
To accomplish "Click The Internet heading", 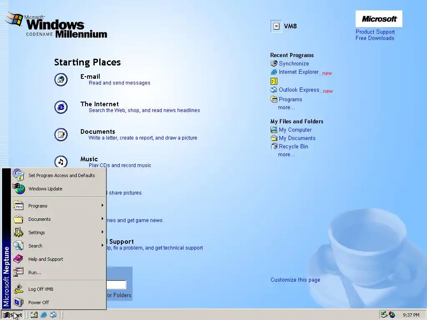I will coord(99,104).
